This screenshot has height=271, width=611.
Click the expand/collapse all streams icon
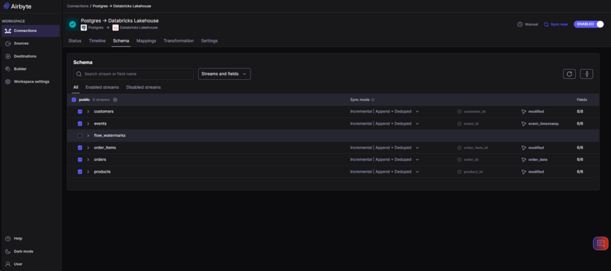point(587,74)
